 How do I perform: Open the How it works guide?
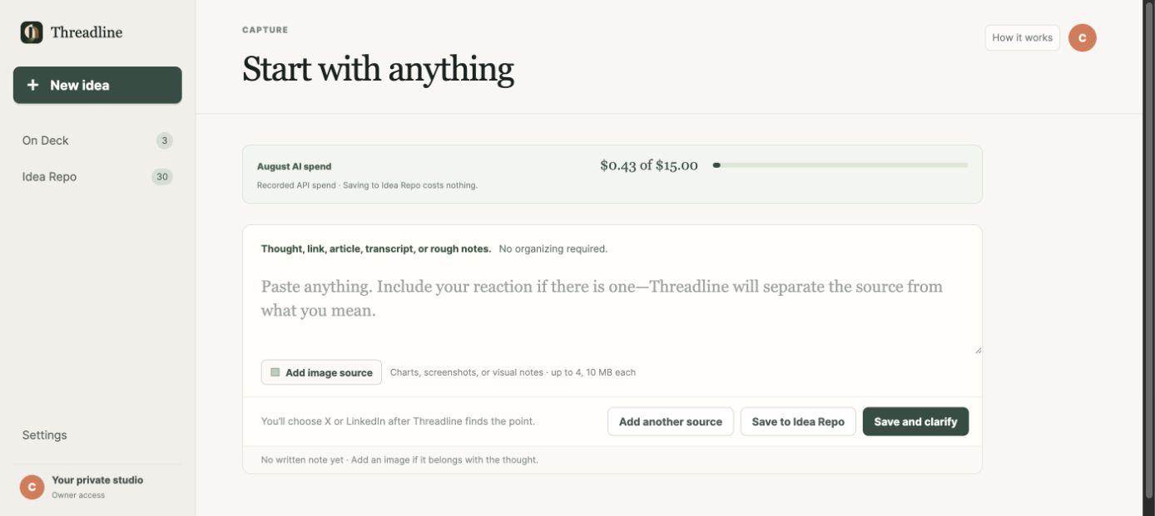[1022, 37]
